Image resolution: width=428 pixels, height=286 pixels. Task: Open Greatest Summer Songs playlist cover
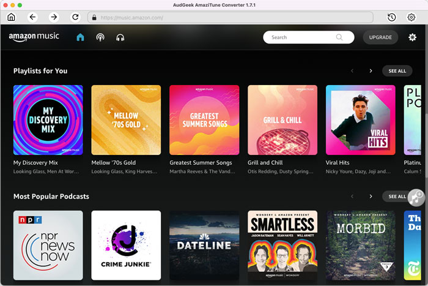(204, 120)
